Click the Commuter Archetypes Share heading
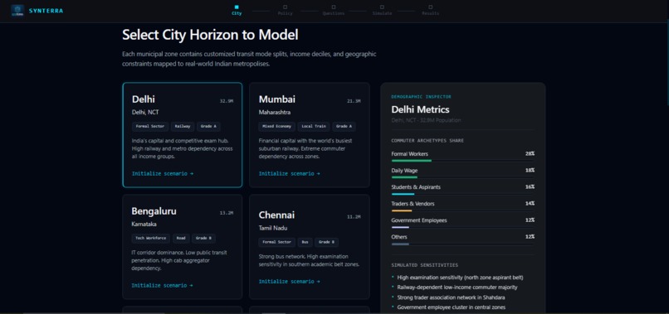The image size is (669, 314). [427, 141]
